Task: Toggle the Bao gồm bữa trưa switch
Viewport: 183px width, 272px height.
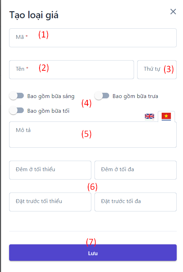Action: pos(102,96)
